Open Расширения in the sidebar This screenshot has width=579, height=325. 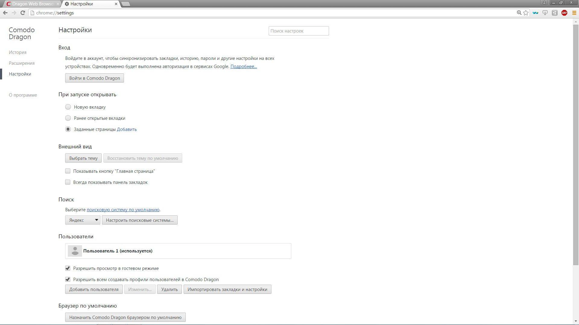pyautogui.click(x=22, y=63)
